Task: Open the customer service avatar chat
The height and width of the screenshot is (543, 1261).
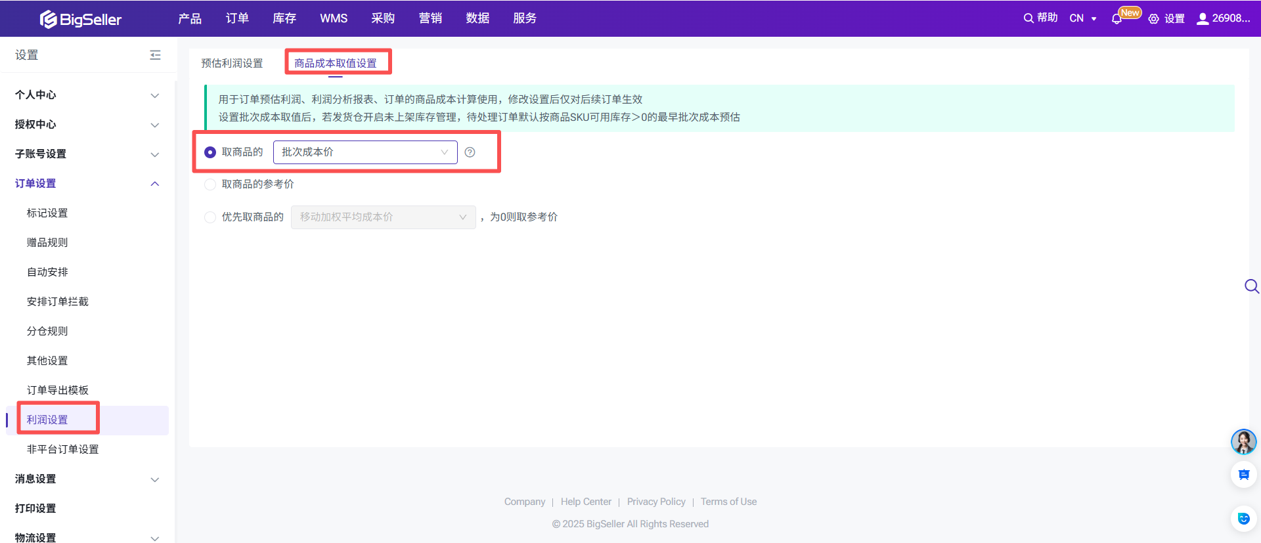Action: click(1243, 442)
